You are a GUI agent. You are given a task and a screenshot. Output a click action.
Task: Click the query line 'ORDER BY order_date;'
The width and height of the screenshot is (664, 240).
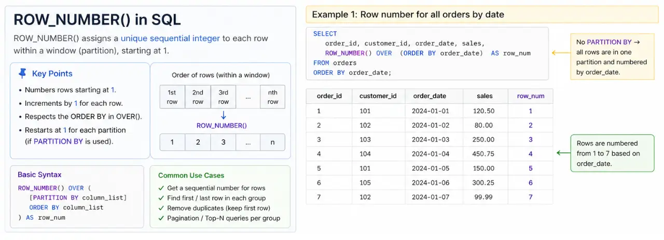tap(352, 73)
